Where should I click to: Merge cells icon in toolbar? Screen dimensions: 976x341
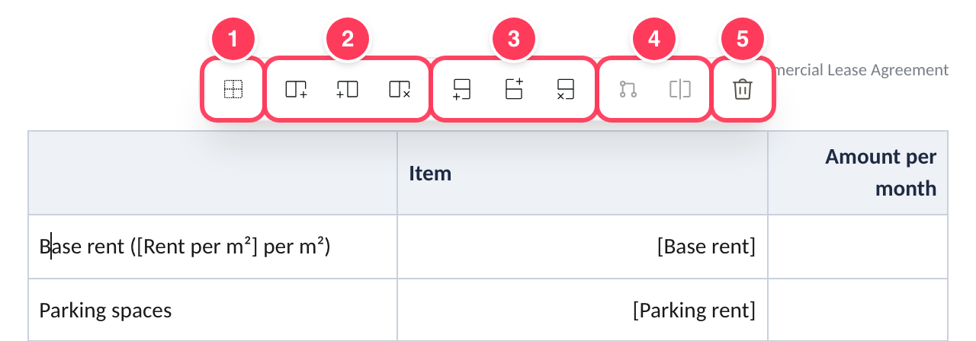coord(628,89)
